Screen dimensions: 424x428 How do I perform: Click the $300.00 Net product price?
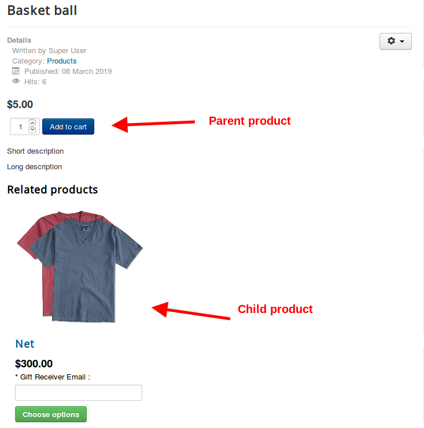(x=34, y=364)
